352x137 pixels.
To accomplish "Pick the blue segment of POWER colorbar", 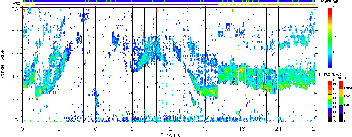I will point(330,60).
